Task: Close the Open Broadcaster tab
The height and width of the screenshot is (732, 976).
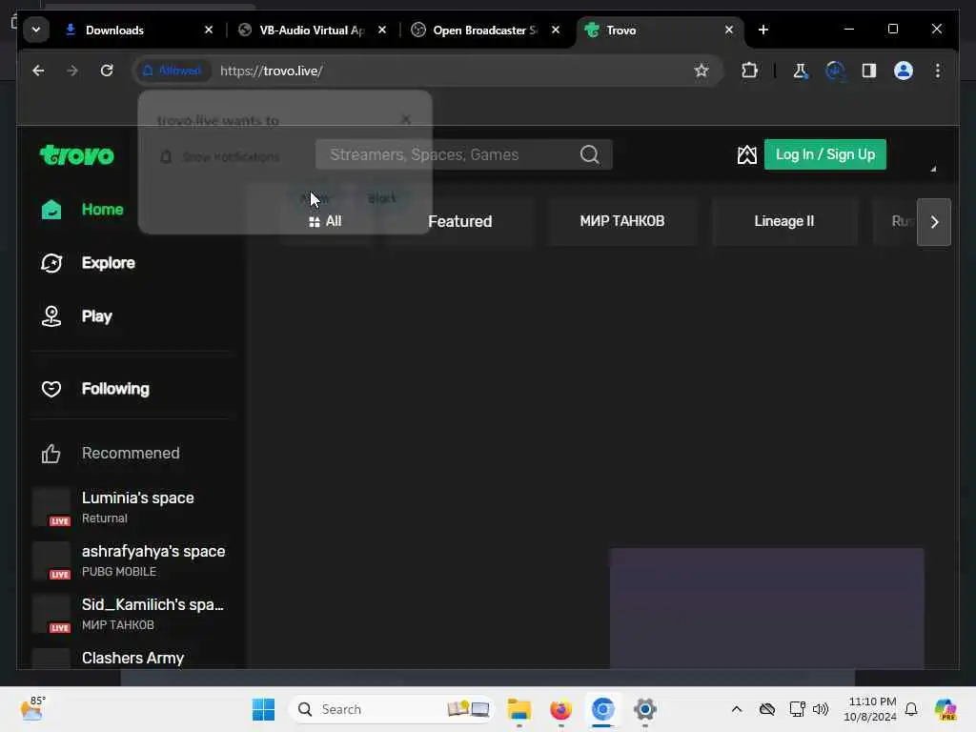Action: (x=556, y=30)
